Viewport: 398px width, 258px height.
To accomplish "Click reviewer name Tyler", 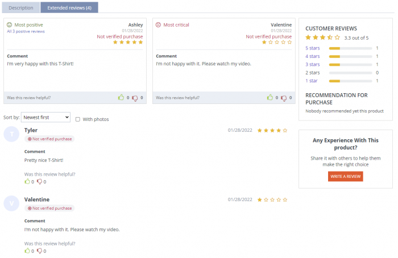I will tap(31, 130).
